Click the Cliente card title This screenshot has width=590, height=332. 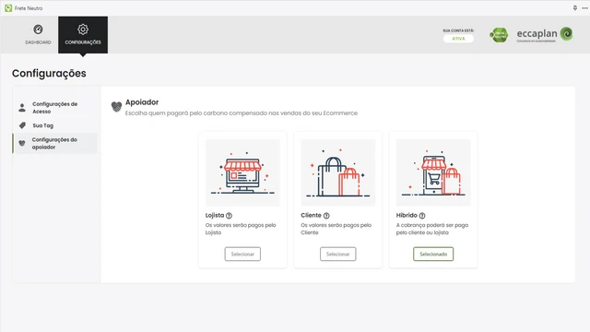[312, 215]
